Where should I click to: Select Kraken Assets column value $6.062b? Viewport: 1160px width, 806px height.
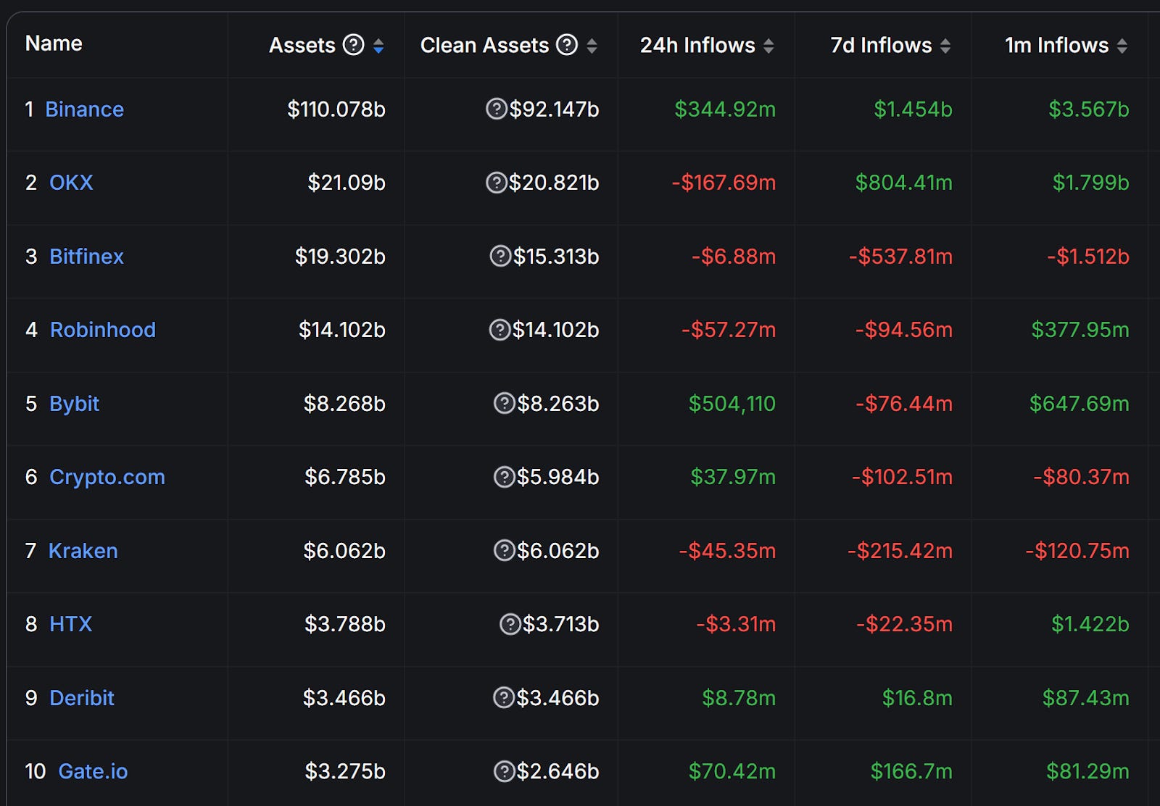[x=344, y=551]
